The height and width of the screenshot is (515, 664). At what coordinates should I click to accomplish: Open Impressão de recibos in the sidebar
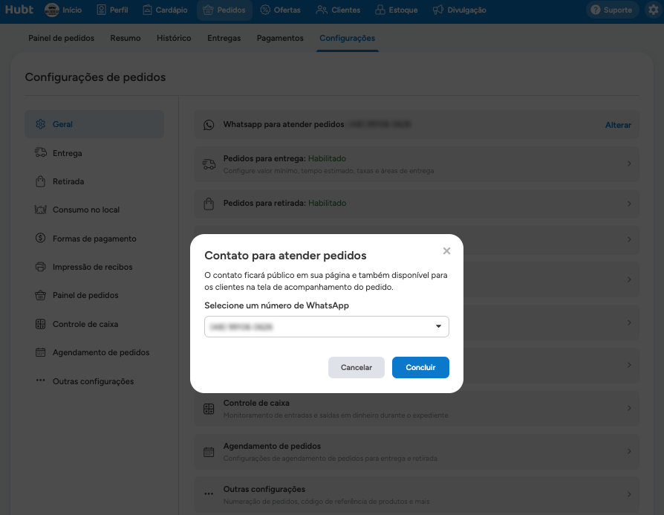94,267
